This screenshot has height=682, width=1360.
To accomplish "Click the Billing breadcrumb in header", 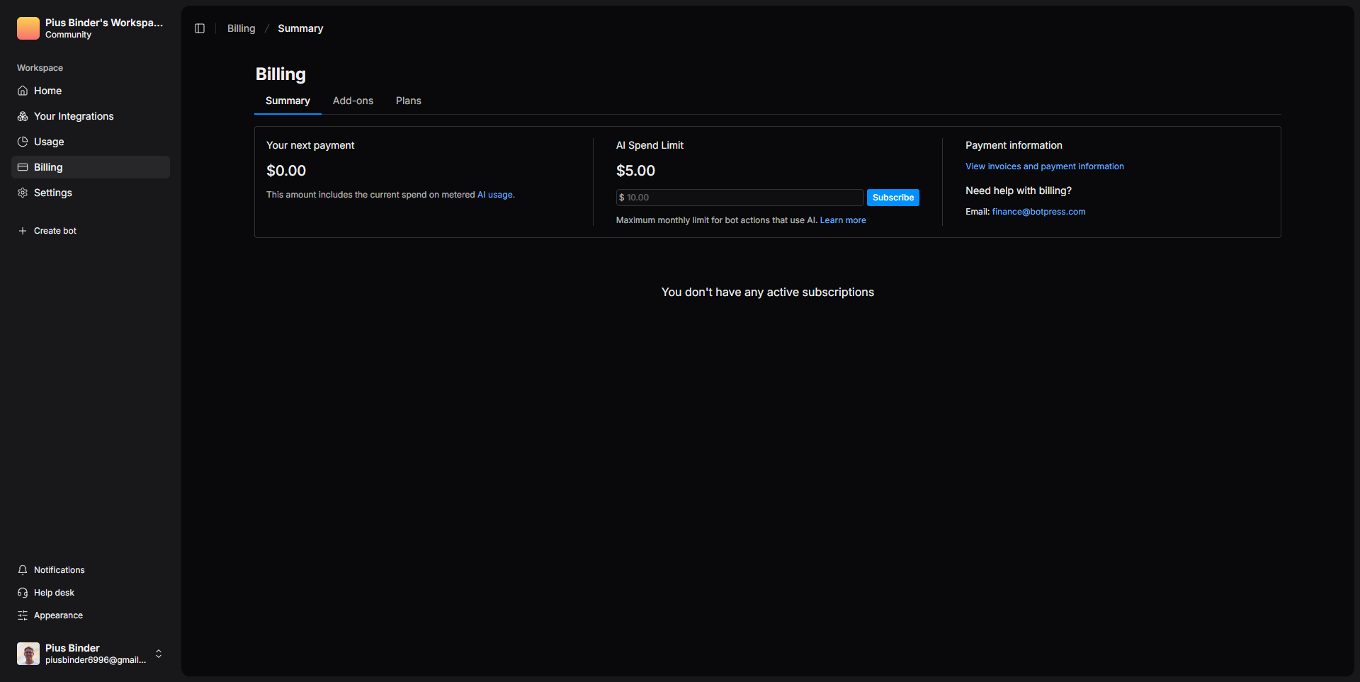I will pyautogui.click(x=241, y=28).
